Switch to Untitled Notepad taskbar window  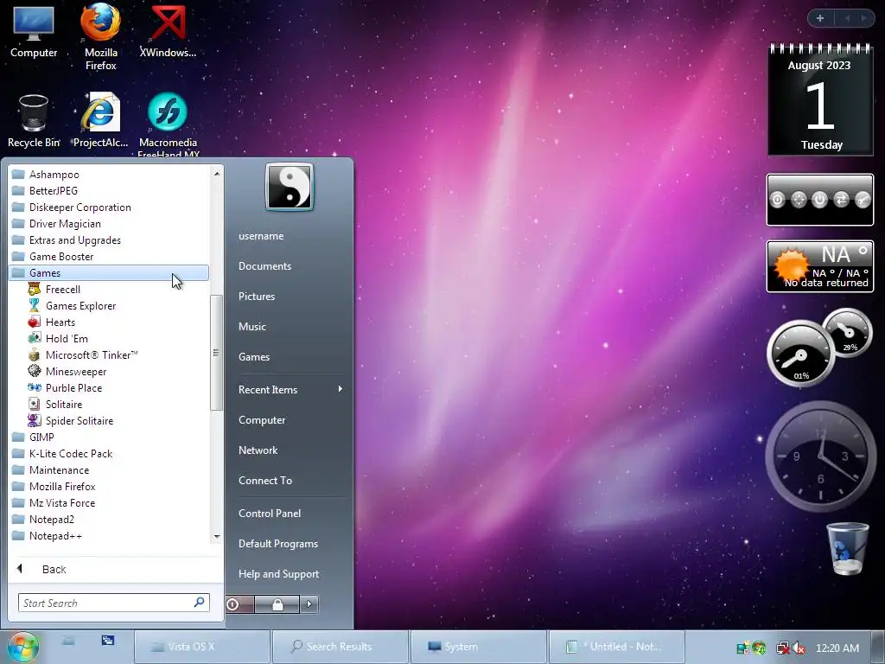click(x=616, y=647)
